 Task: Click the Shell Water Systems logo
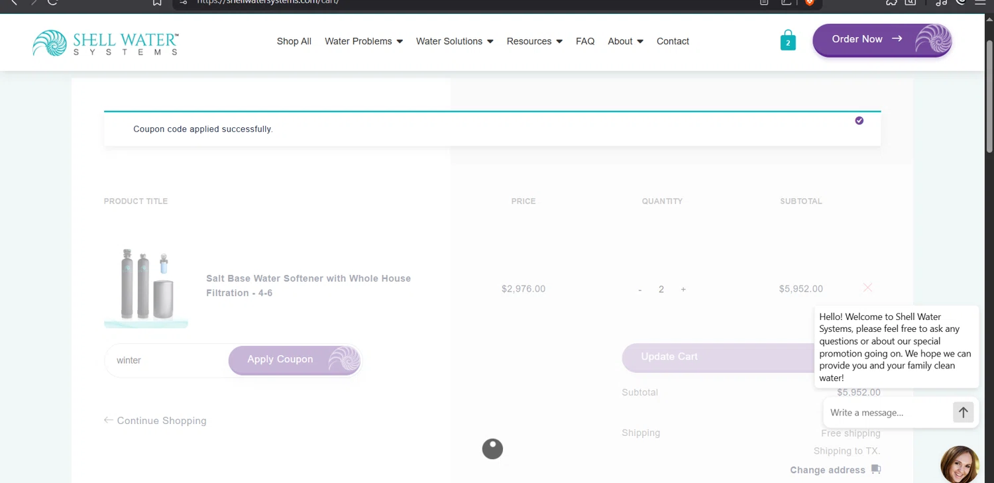[105, 43]
